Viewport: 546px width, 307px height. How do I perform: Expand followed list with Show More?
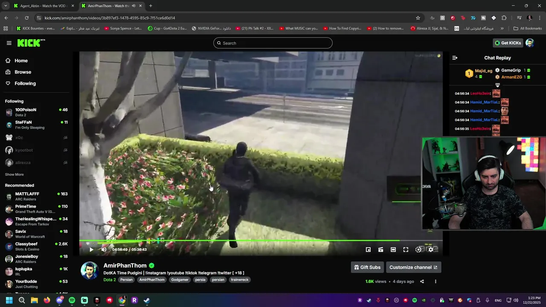pos(14,174)
